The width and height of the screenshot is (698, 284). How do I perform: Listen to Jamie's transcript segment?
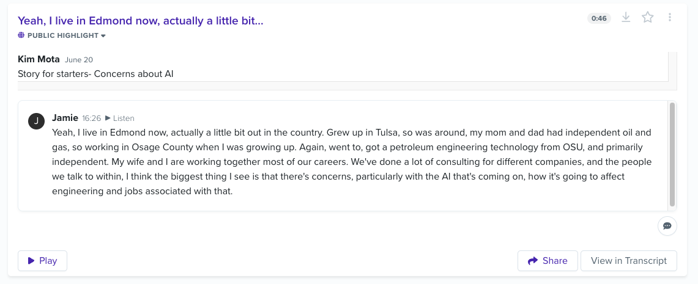[120, 118]
